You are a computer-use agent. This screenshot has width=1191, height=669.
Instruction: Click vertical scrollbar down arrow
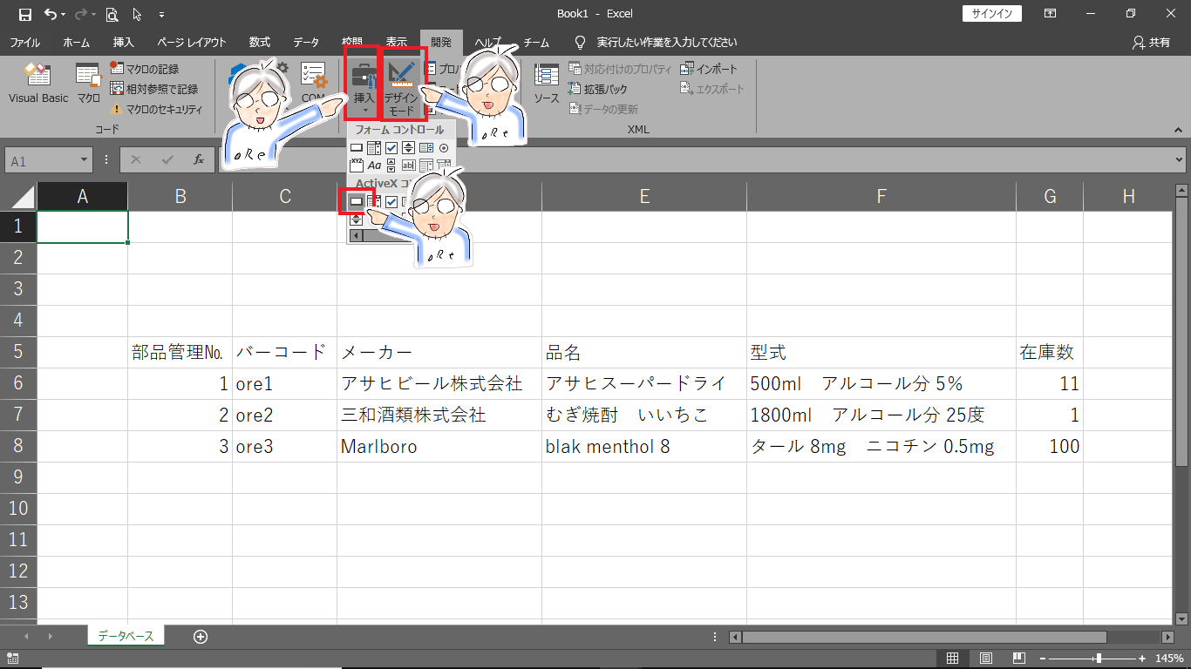1181,618
